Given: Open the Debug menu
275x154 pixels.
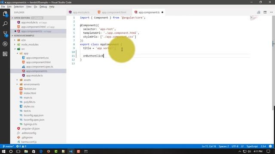Looking at the screenshot, I should pyautogui.click(x=43, y=7).
